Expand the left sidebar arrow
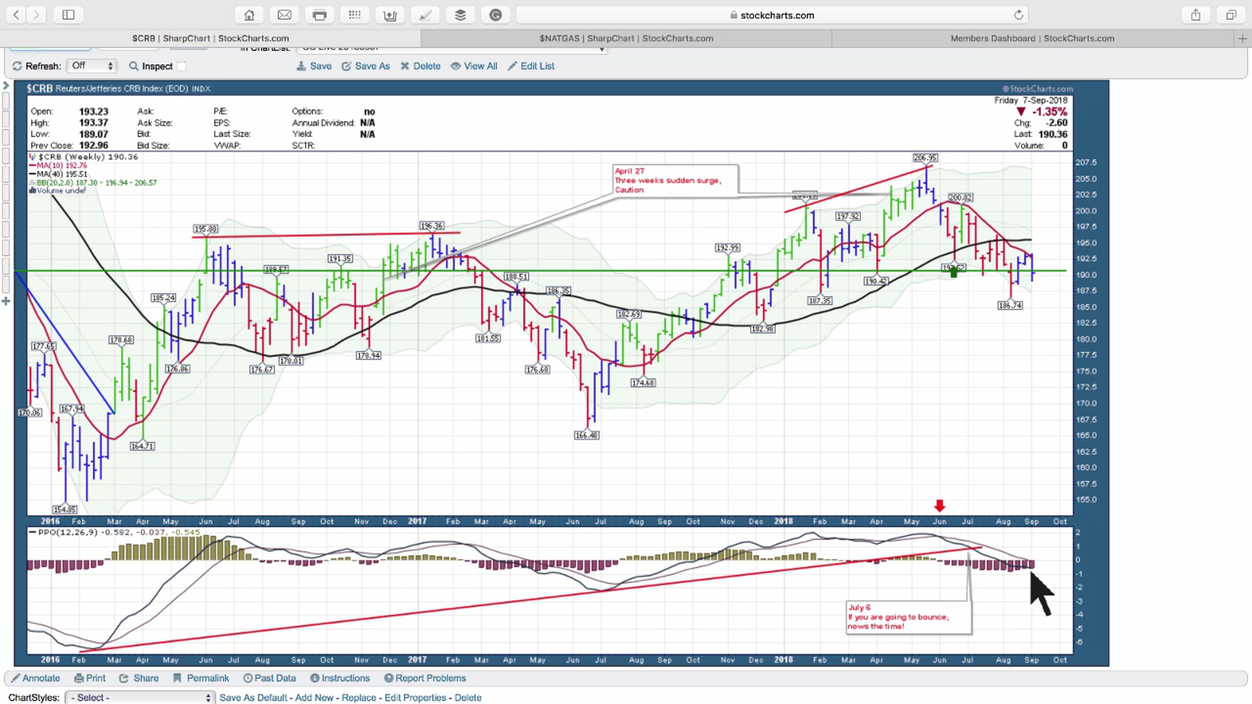Image resolution: width=1252 pixels, height=704 pixels. 6,85
